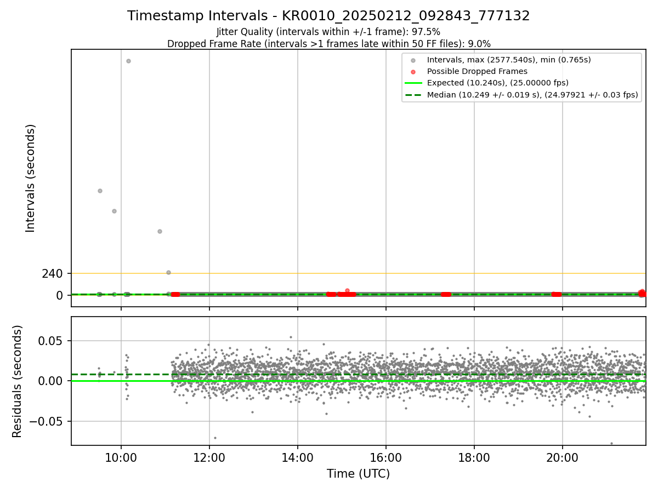Image resolution: width=658 pixels, height=493 pixels.
Task: Click legend entry 'Possible Dropped Frames'
Action: point(477,71)
